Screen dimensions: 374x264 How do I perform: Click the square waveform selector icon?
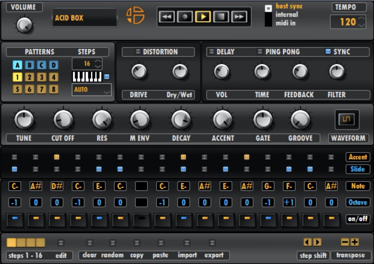(x=347, y=120)
